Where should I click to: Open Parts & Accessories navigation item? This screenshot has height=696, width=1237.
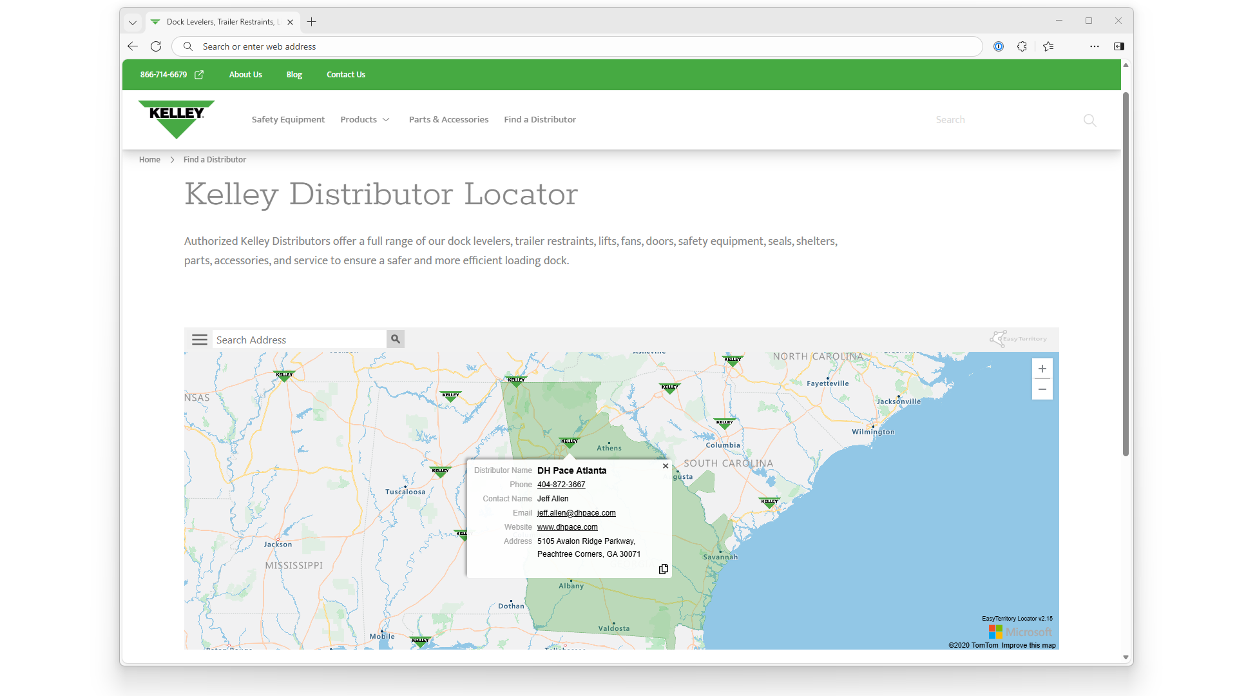(448, 119)
